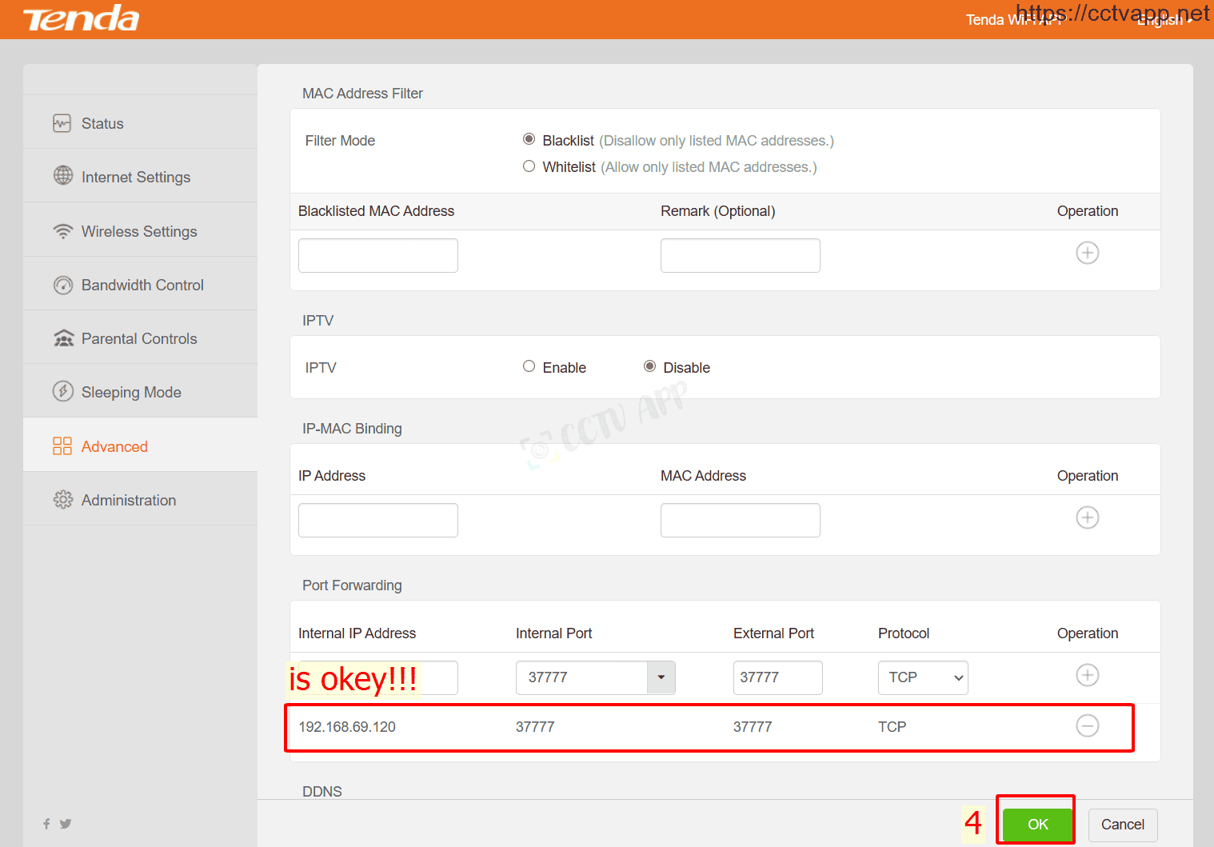Click the add icon in Port Forwarding row

click(x=1087, y=676)
